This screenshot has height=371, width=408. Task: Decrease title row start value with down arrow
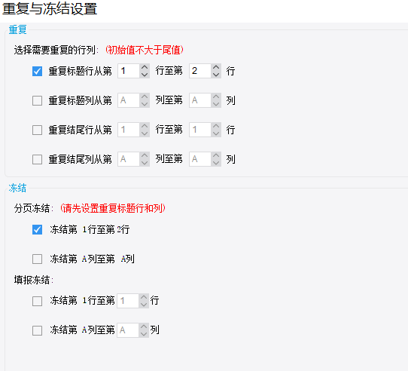click(145, 75)
